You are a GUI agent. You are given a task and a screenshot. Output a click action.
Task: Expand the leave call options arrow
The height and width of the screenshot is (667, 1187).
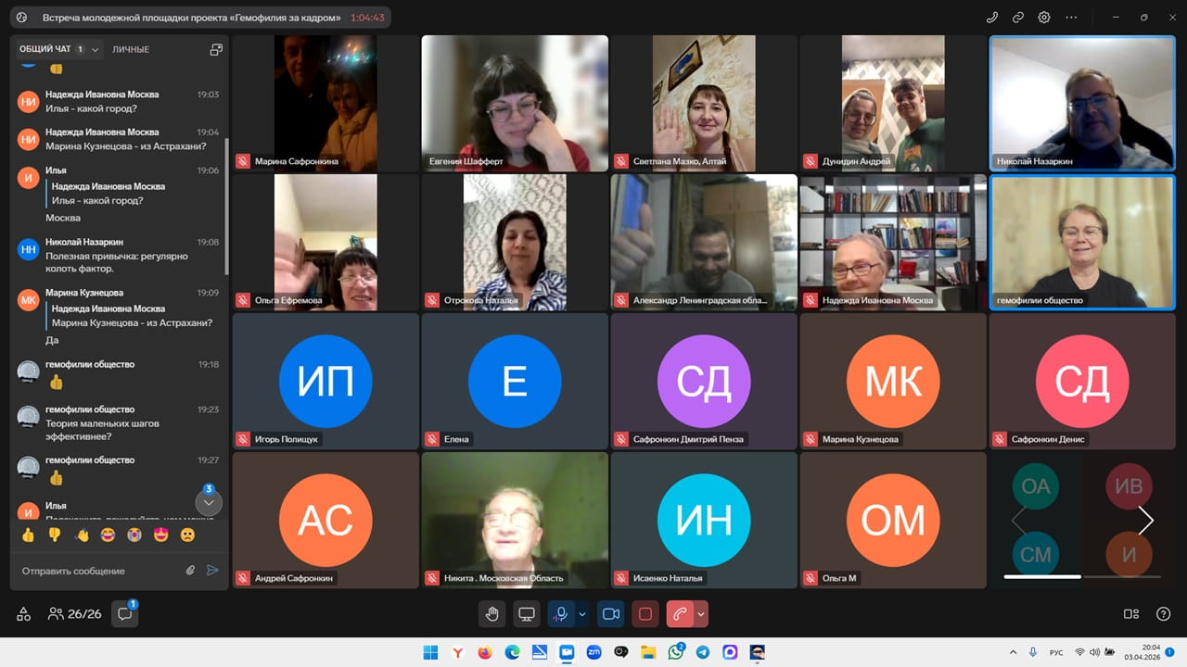click(x=701, y=613)
